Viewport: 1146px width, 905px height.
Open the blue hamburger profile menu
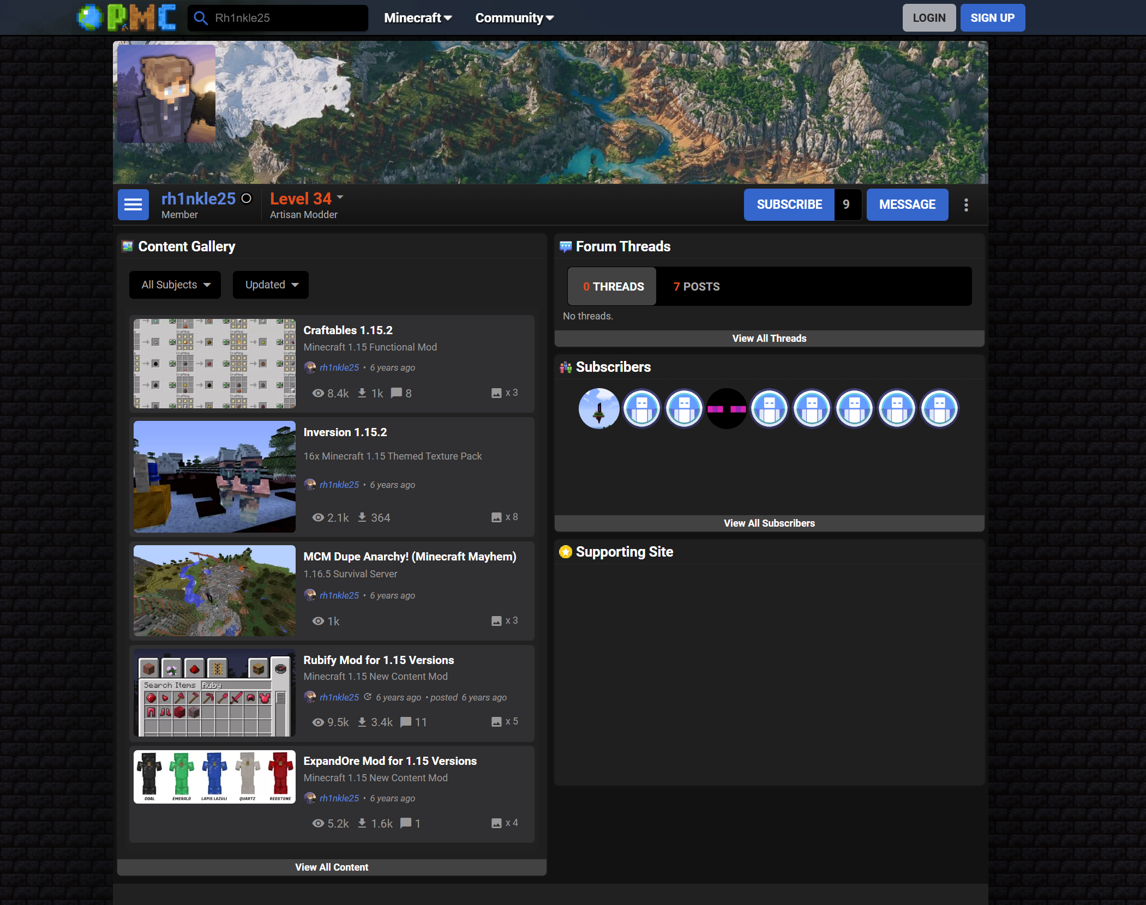pyautogui.click(x=133, y=205)
